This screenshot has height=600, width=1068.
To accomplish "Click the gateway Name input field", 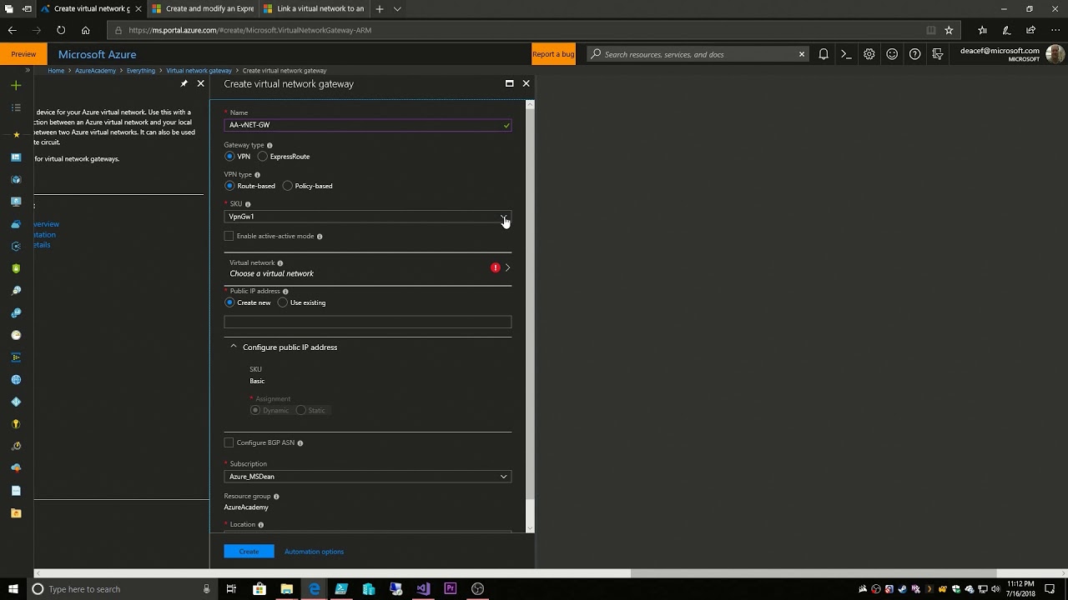I will tap(367, 125).
